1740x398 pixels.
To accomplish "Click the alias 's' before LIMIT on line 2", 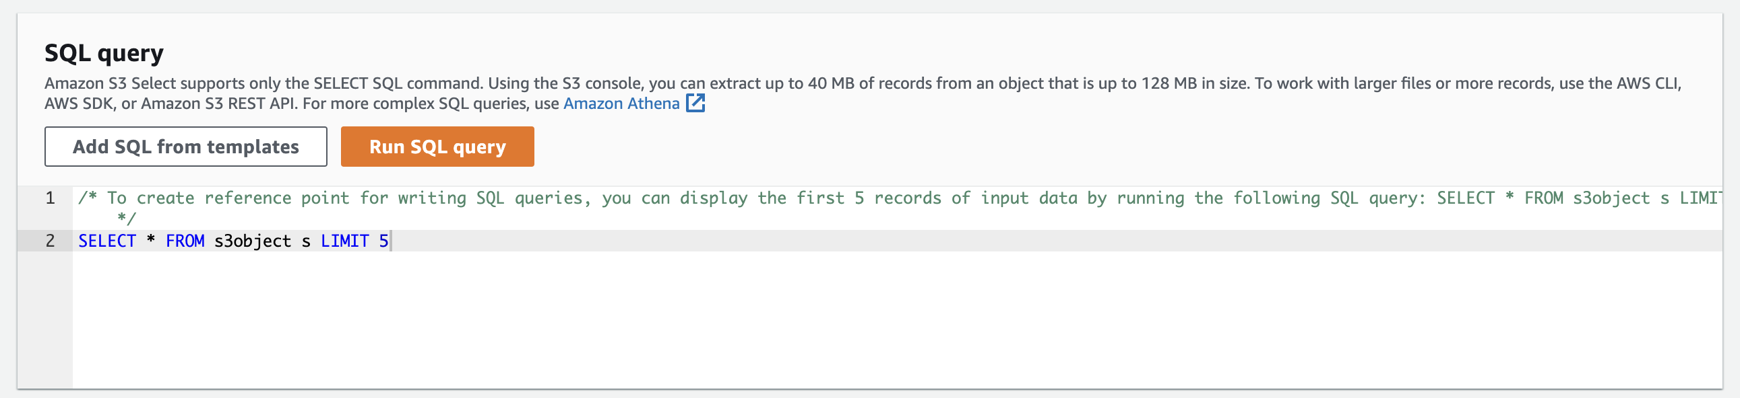I will tap(306, 241).
